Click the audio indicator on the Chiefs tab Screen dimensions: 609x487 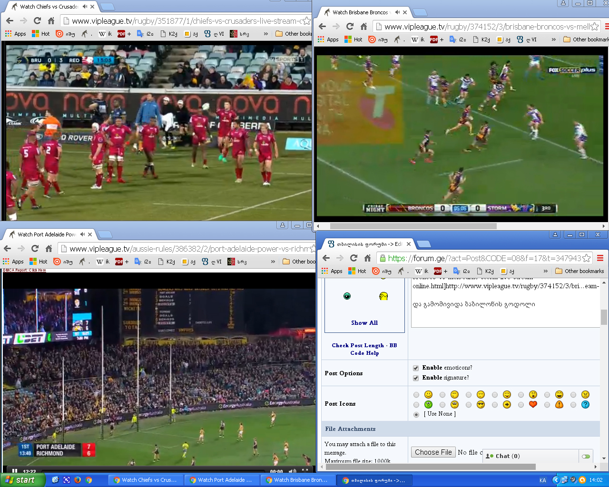[x=84, y=7]
